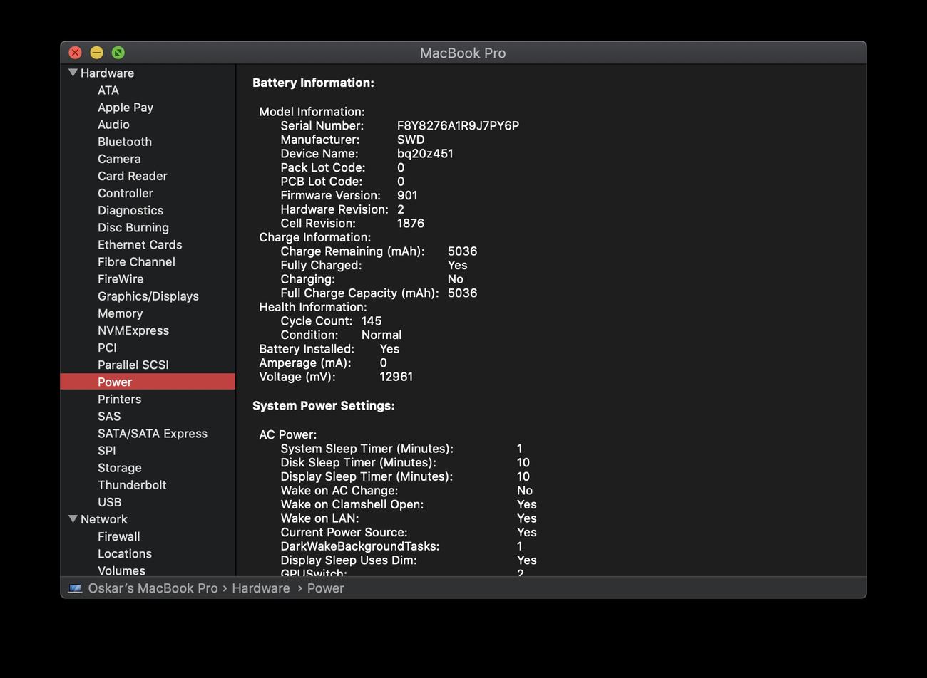The width and height of the screenshot is (927, 678).
Task: Open Printers in the sidebar
Action: 120,399
